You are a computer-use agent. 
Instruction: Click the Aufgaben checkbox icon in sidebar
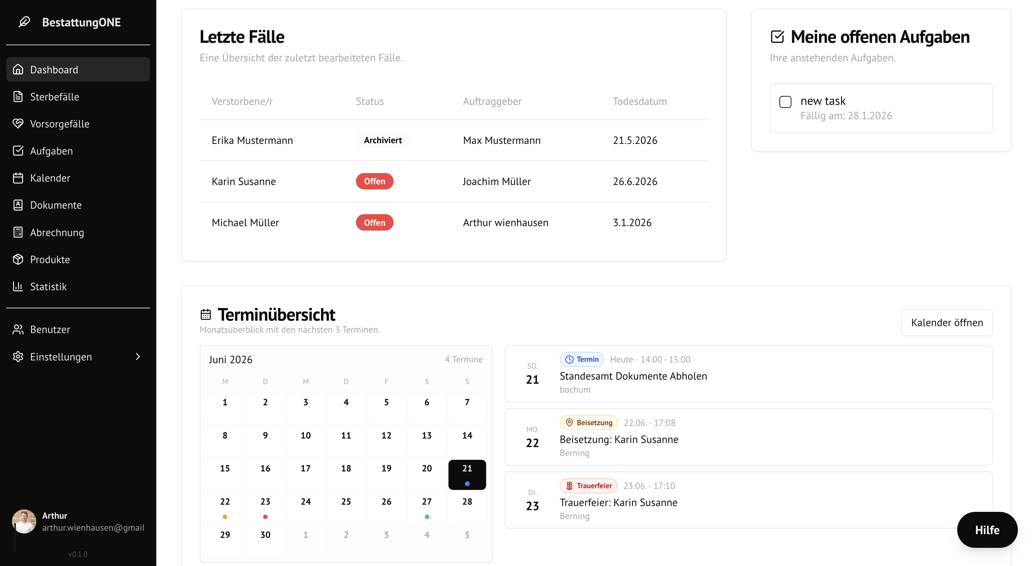pyautogui.click(x=18, y=150)
